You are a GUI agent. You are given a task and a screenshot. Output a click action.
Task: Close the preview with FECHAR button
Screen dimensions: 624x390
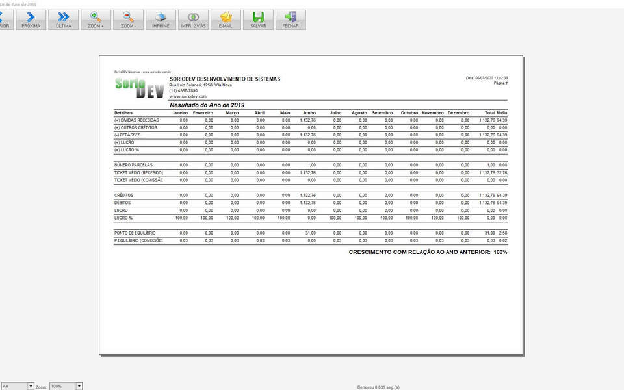[291, 20]
